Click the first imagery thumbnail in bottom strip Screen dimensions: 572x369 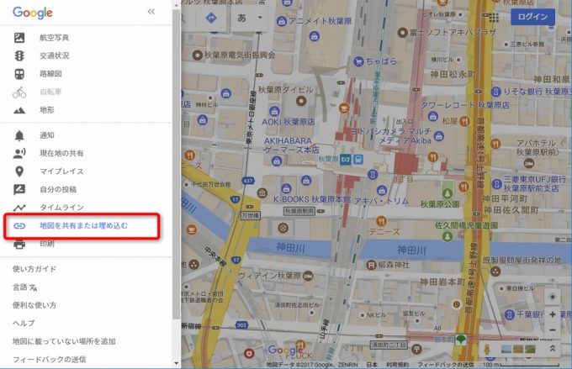click(506, 347)
